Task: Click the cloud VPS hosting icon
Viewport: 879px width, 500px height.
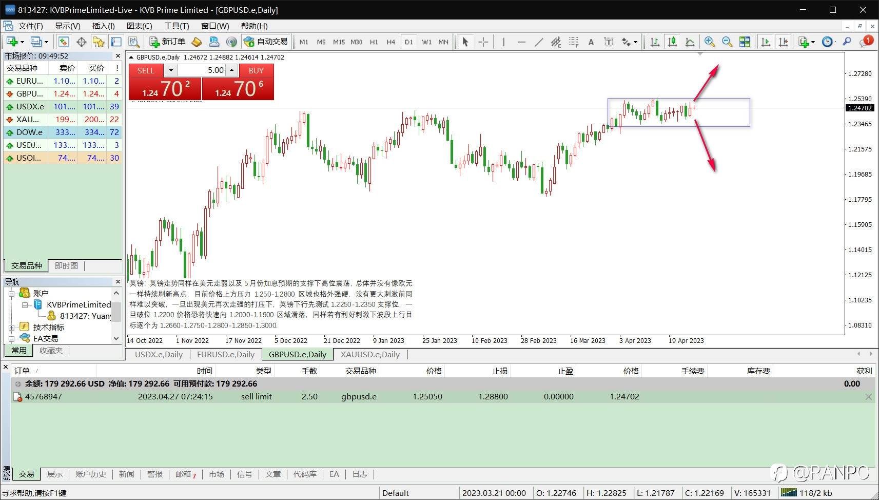Action: pos(214,42)
